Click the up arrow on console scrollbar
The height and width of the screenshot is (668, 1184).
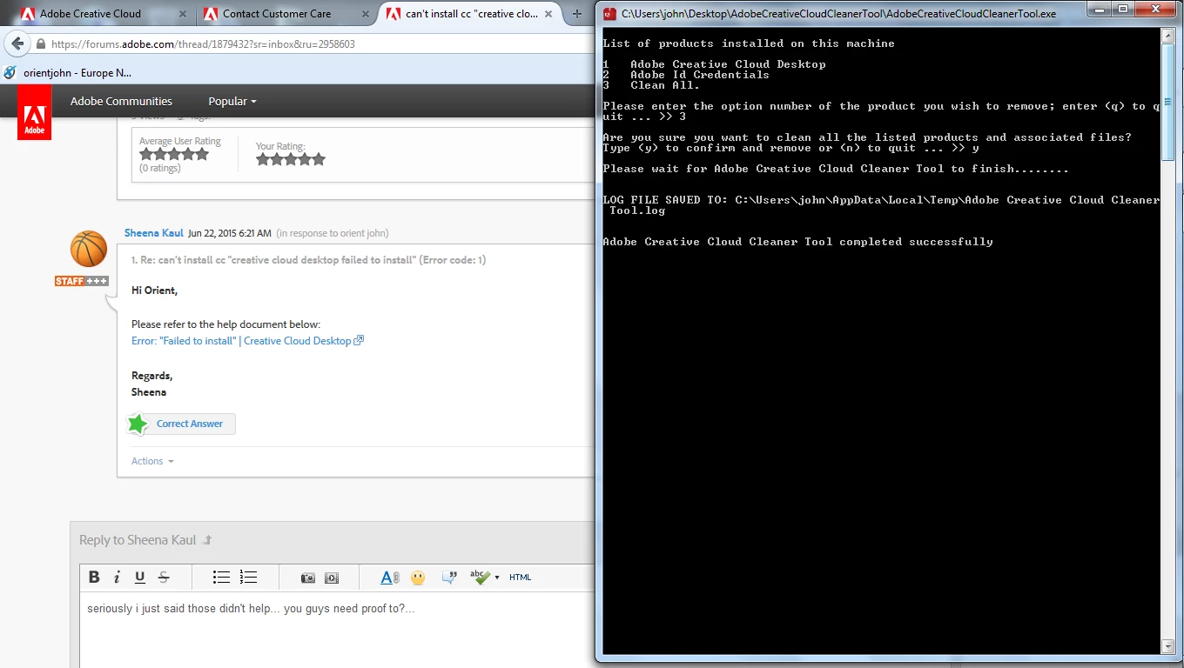click(1168, 35)
